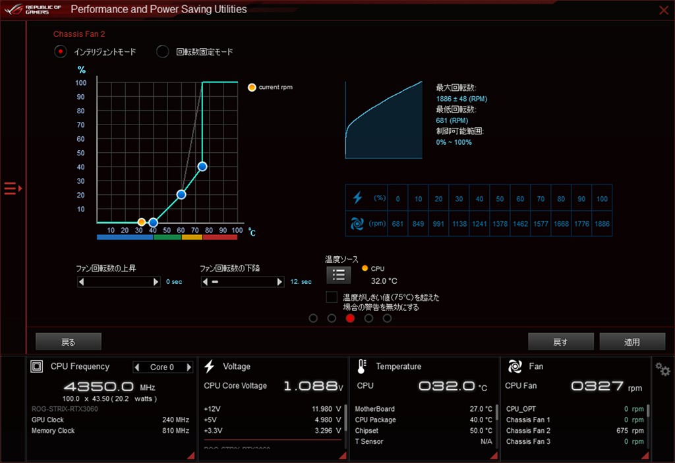
Task: Select next CPU core with right arrow
Action: coord(189,367)
